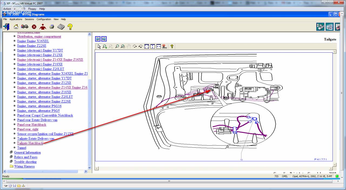Image resolution: width=346 pixels, height=190 pixels.
Task: Click the printer icon in toolbar
Action: tap(52, 26)
